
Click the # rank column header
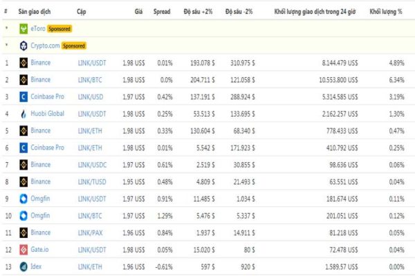(x=6, y=11)
